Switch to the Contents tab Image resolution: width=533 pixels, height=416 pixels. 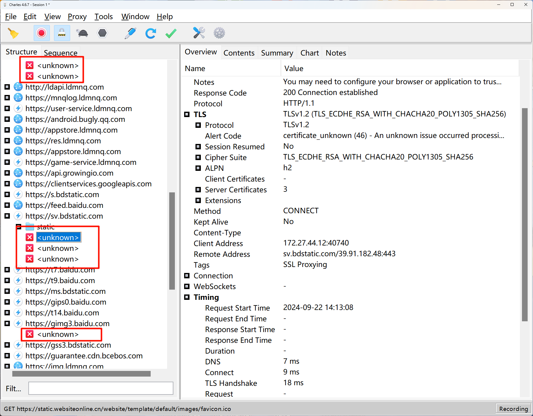click(x=239, y=53)
